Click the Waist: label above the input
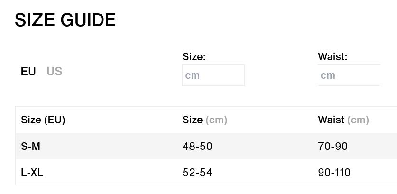397x194 pixels. [332, 57]
